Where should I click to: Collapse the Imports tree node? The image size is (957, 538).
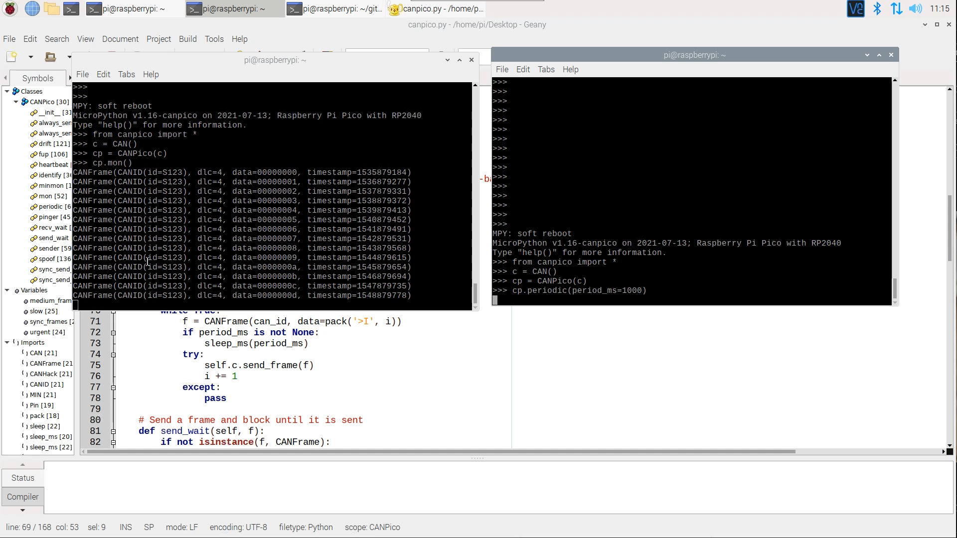(x=7, y=342)
